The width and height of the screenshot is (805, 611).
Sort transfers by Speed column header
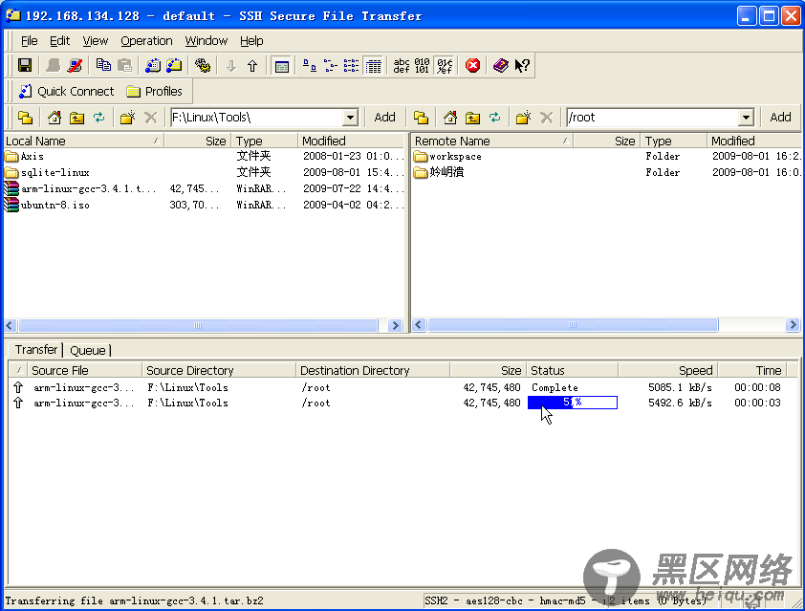[668, 370]
